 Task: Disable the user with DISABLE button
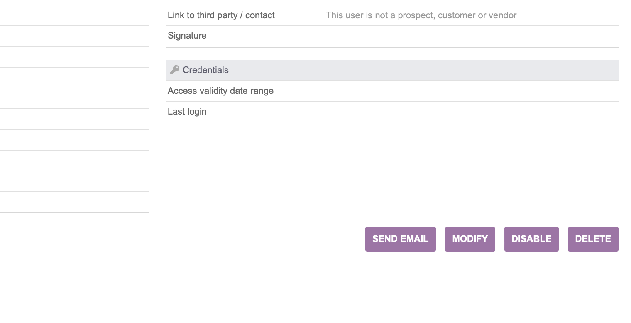531,239
